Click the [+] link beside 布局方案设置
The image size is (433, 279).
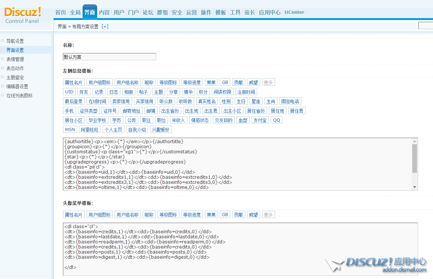(x=105, y=27)
